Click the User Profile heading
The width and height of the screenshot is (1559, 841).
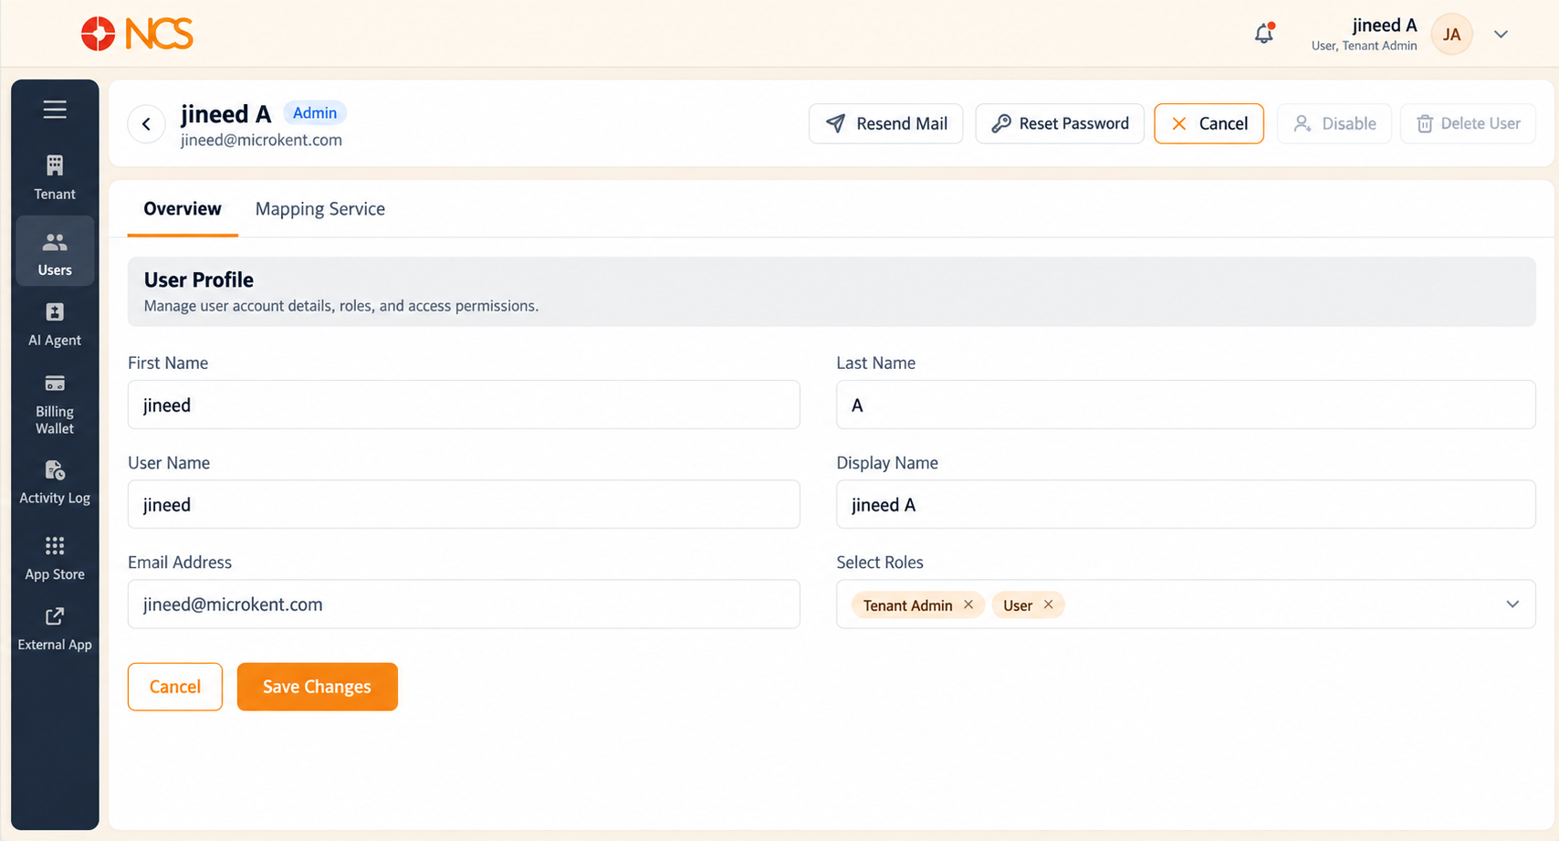tap(199, 280)
